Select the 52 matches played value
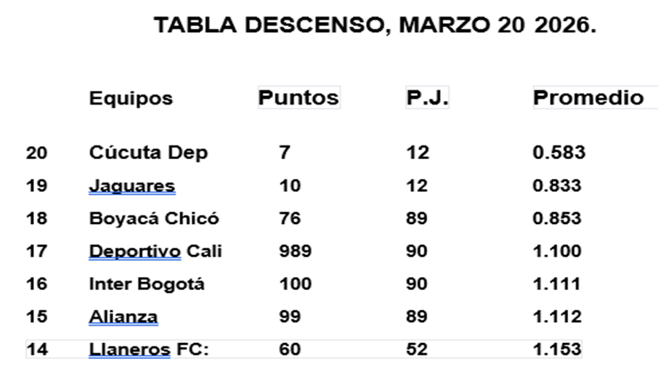 point(417,350)
